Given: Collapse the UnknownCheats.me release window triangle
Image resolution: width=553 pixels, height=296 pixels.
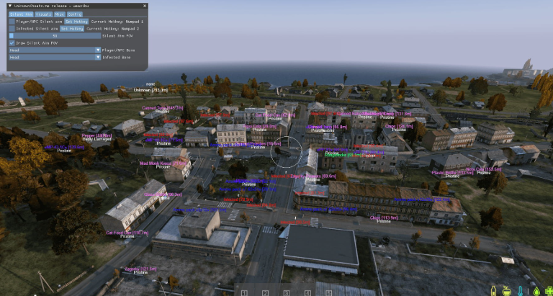Looking at the screenshot, I should point(10,6).
